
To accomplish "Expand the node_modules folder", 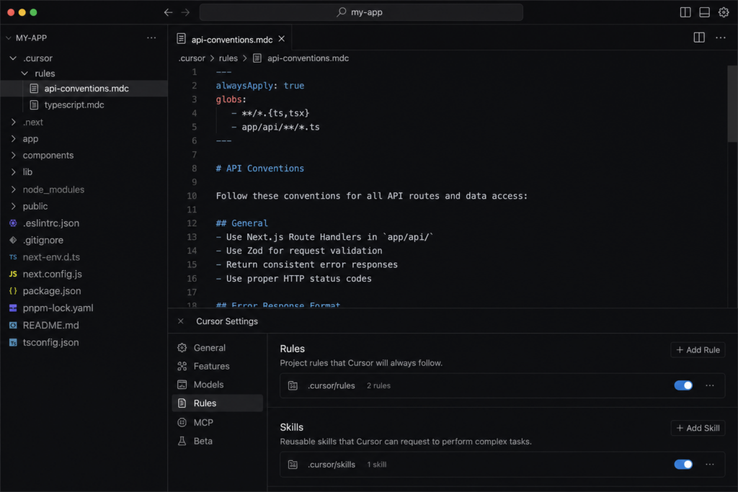I will tap(13, 189).
